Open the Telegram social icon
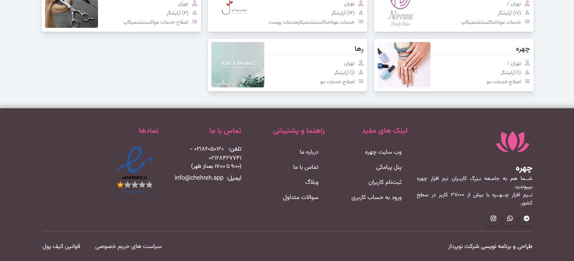574x261 pixels. coord(527,218)
